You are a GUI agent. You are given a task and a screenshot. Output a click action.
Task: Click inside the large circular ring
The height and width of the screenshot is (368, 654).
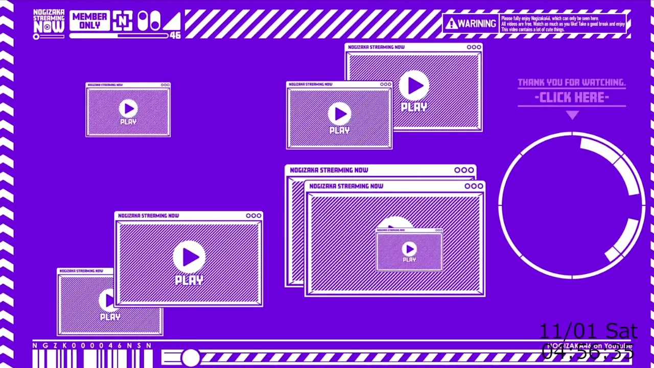coord(572,205)
